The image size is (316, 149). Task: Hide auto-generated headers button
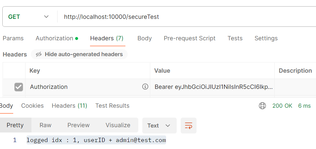(x=79, y=55)
